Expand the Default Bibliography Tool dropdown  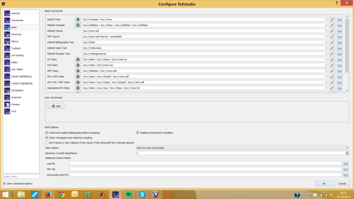pyautogui.click(x=326, y=42)
